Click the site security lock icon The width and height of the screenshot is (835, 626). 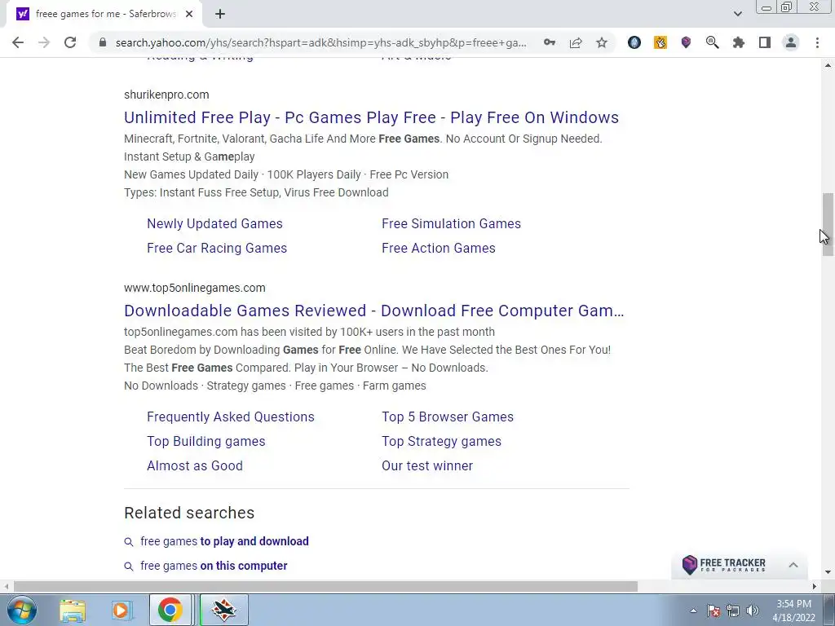(104, 42)
